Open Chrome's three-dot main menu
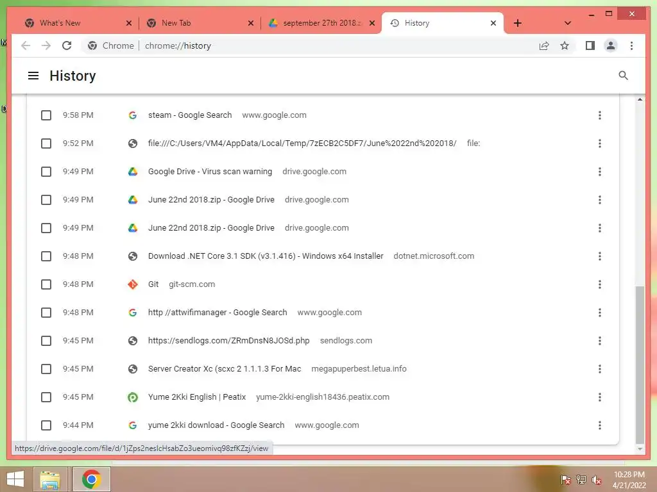The width and height of the screenshot is (657, 492). coord(631,45)
